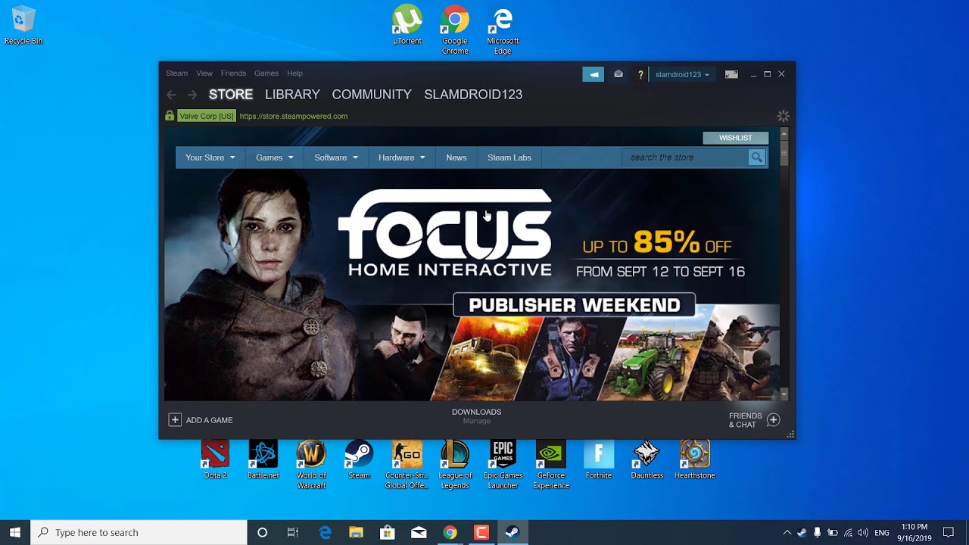Open the volume control in system tray
Viewport: 969px width, 545px height.
[x=863, y=532]
